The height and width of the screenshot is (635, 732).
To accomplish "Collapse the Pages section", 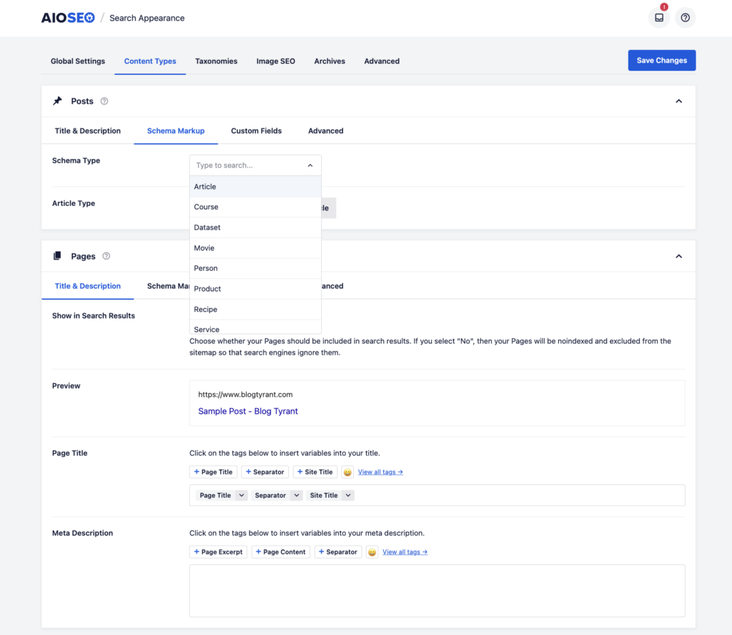I will [678, 256].
